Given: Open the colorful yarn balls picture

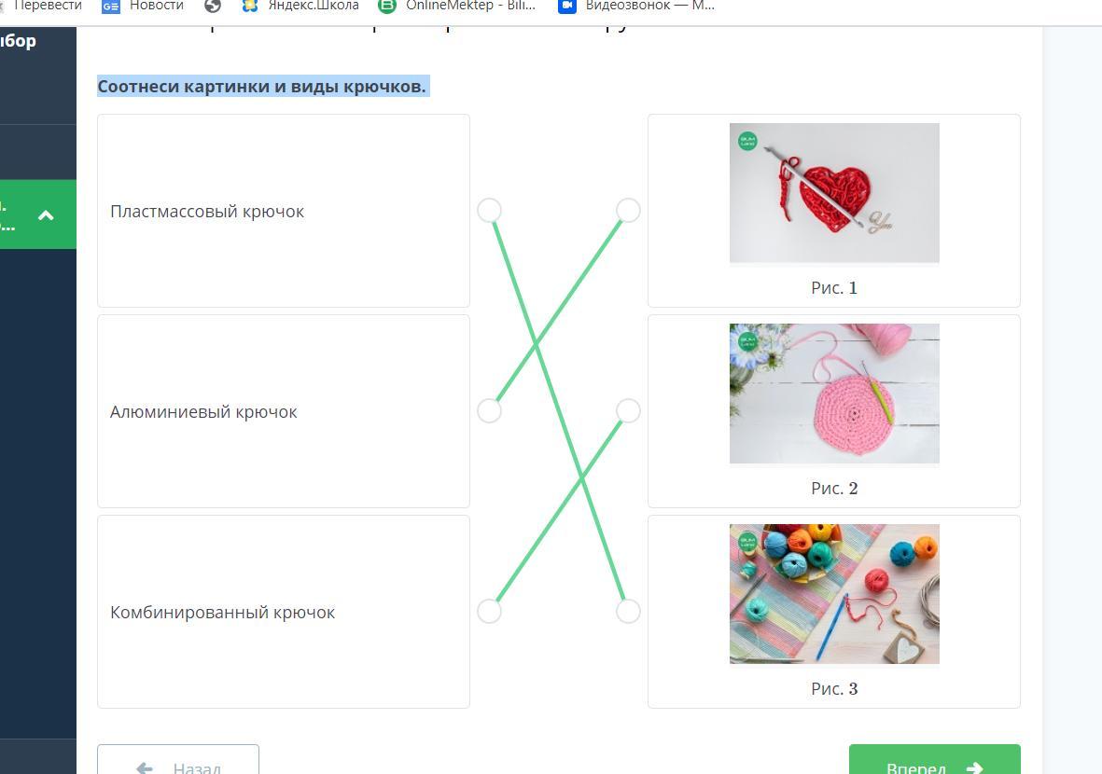Looking at the screenshot, I should coord(834,594).
